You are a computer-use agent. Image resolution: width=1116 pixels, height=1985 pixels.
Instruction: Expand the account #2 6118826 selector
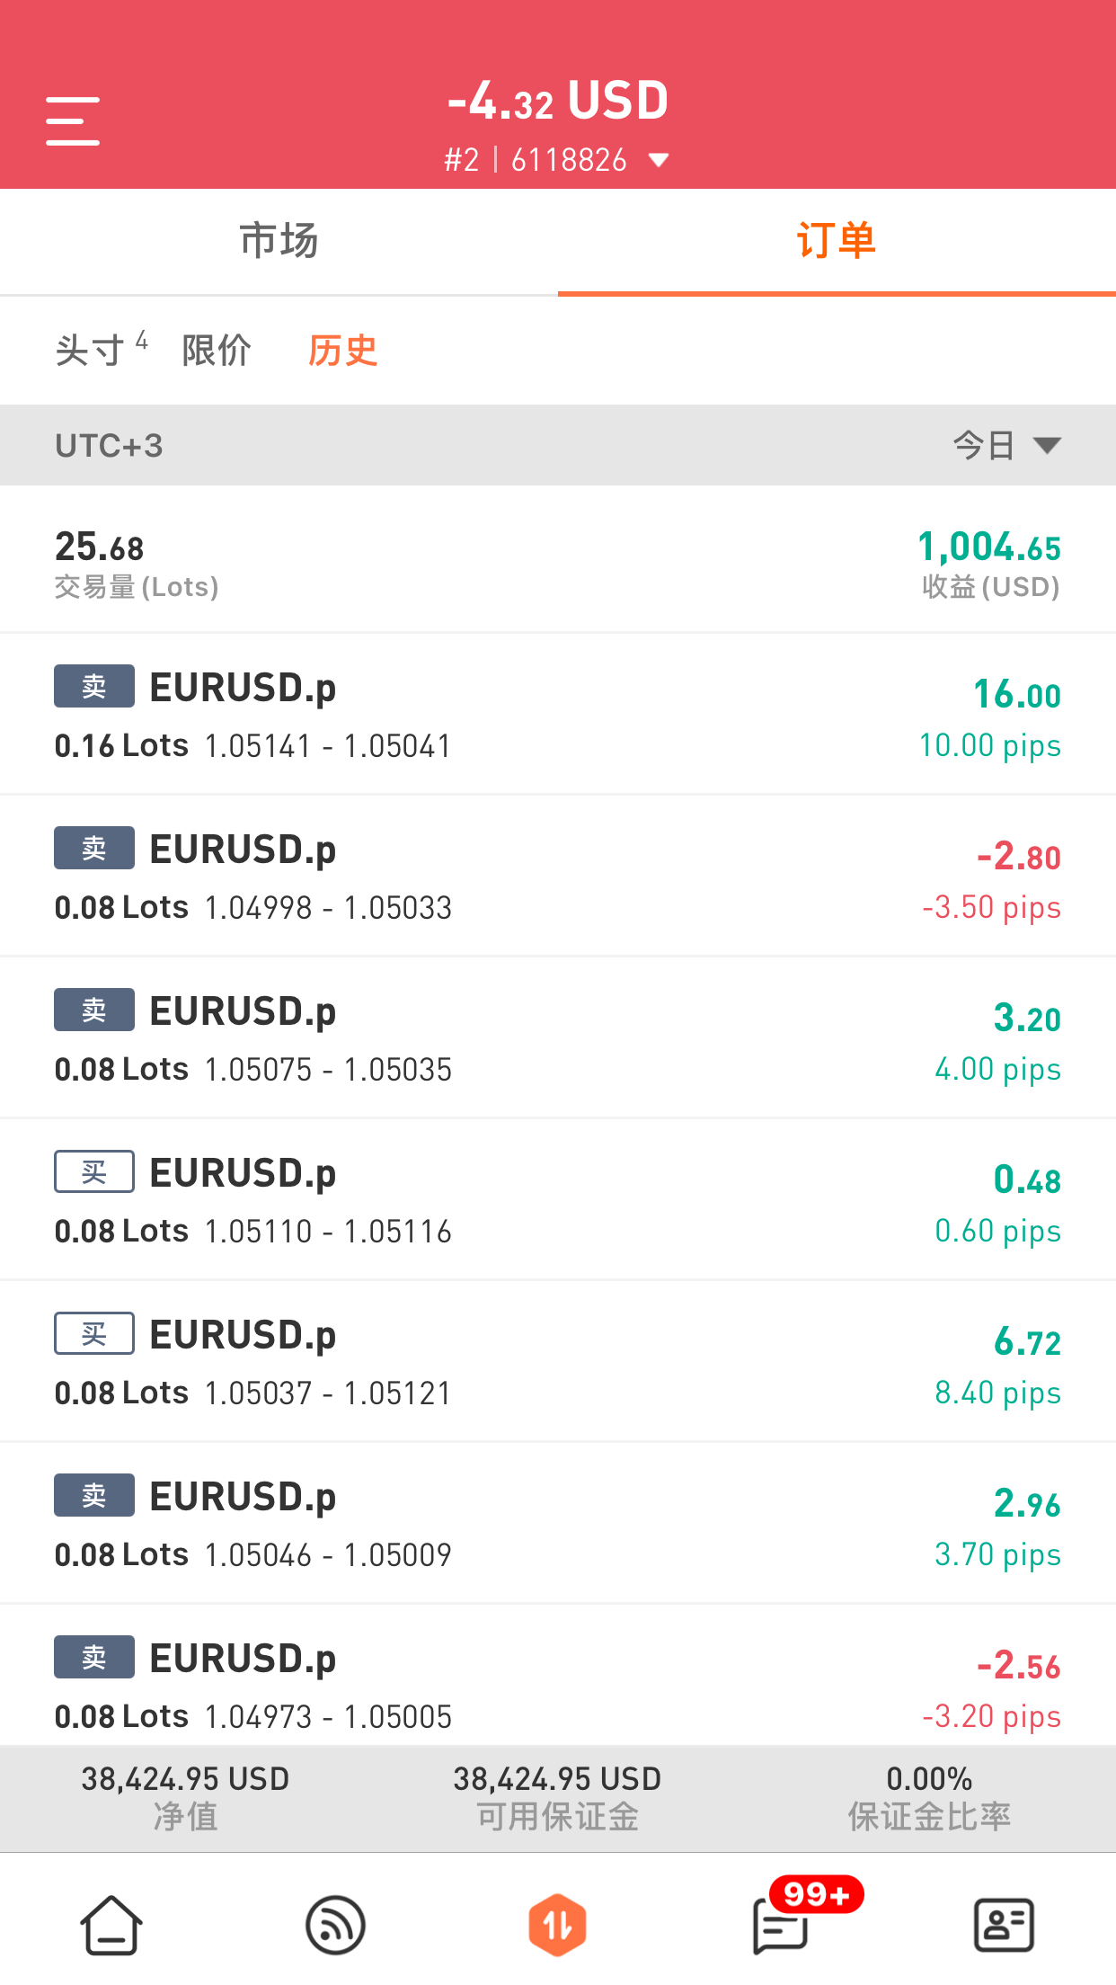point(557,160)
